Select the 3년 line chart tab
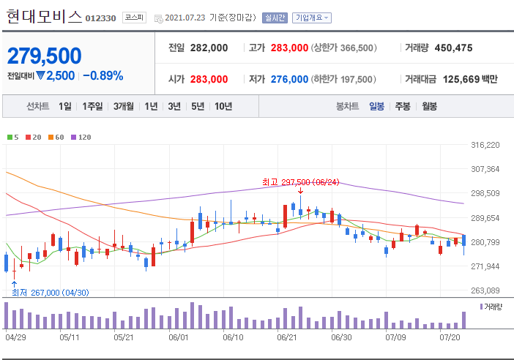The height and width of the screenshot is (360, 514). [174, 106]
